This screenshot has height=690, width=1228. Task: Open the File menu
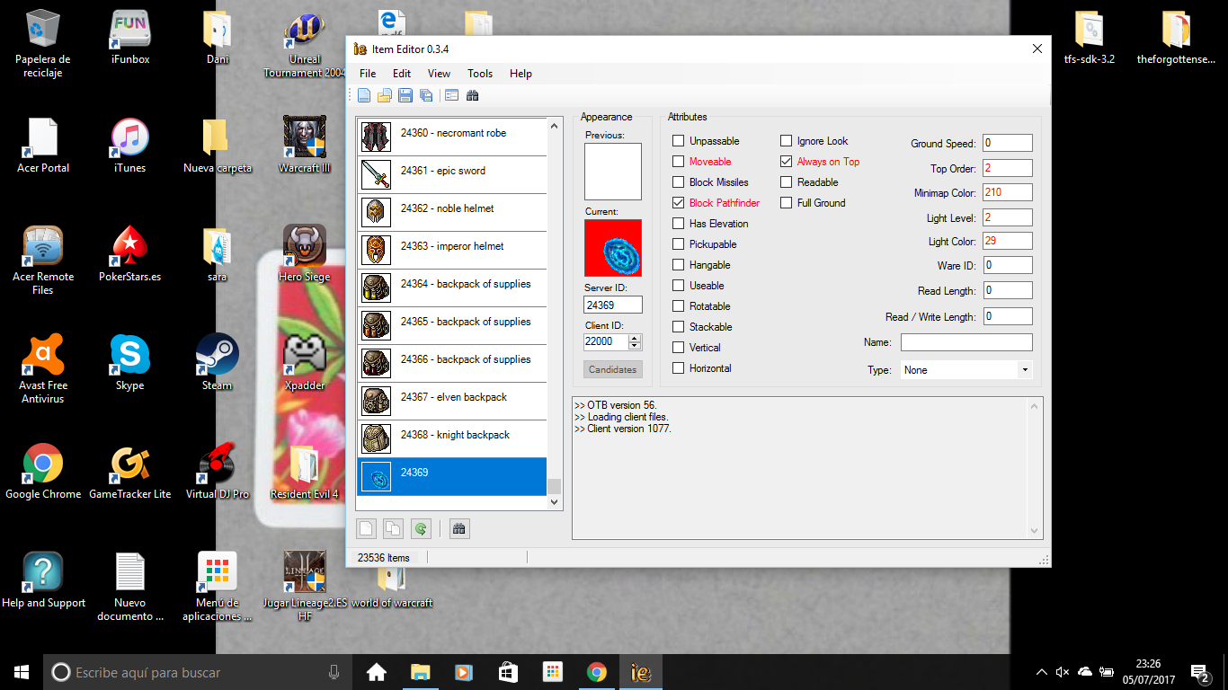click(368, 74)
